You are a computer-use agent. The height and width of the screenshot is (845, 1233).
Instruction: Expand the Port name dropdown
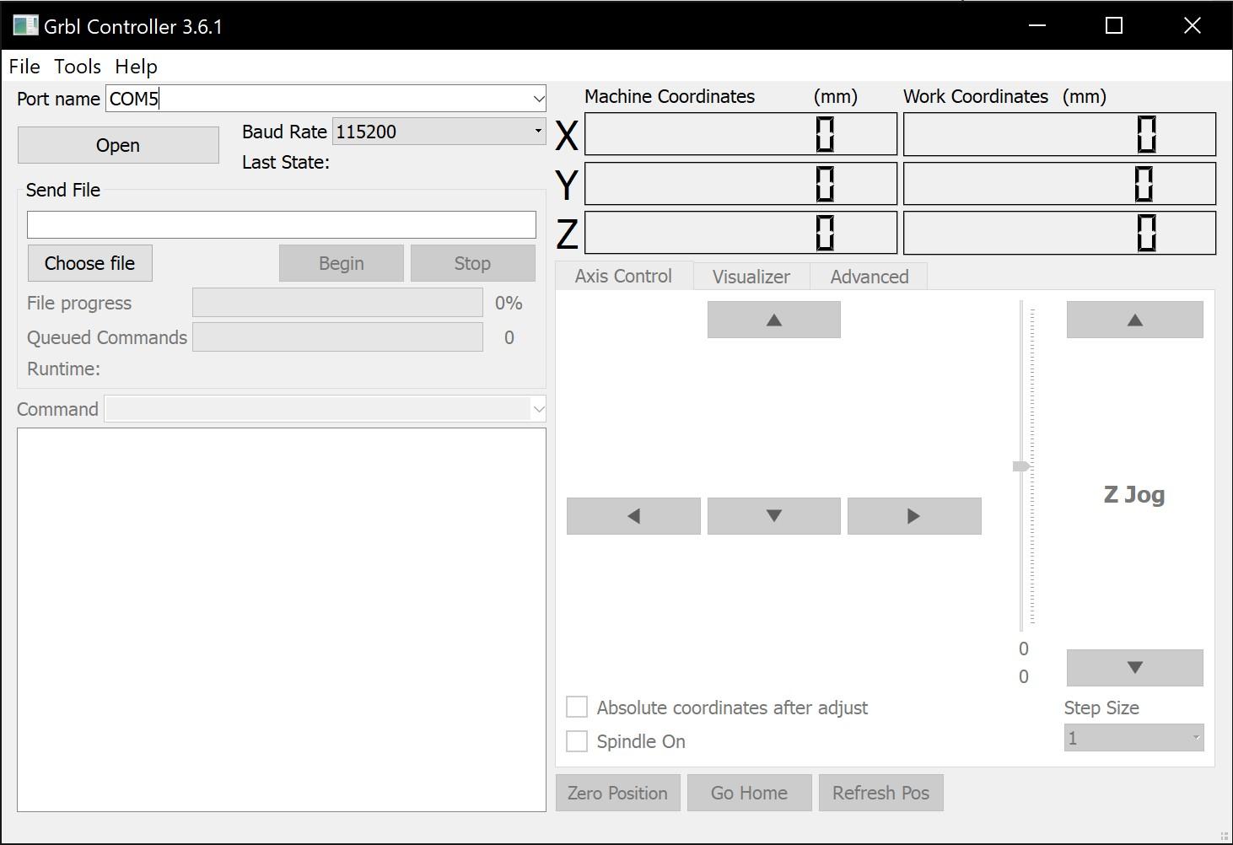pyautogui.click(x=538, y=99)
